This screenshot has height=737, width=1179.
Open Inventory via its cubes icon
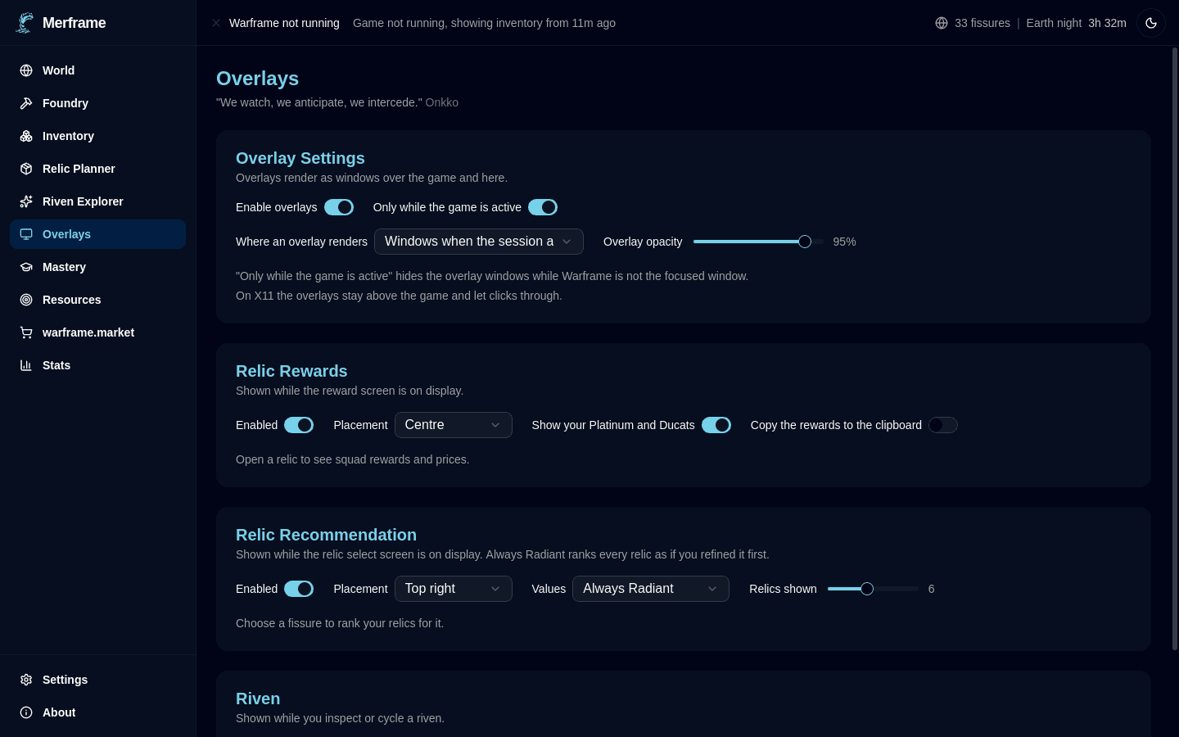(x=26, y=136)
